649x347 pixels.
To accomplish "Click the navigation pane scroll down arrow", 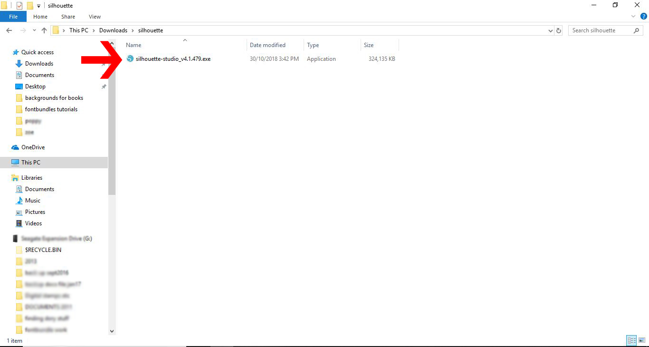I will point(112,331).
